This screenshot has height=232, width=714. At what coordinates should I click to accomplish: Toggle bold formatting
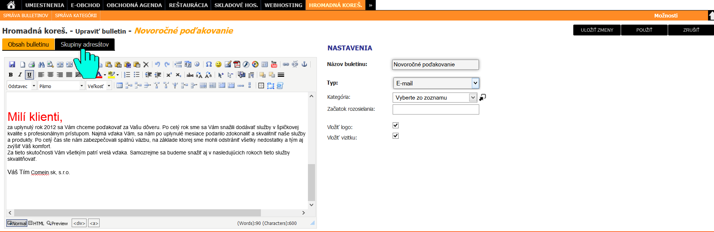[11, 75]
